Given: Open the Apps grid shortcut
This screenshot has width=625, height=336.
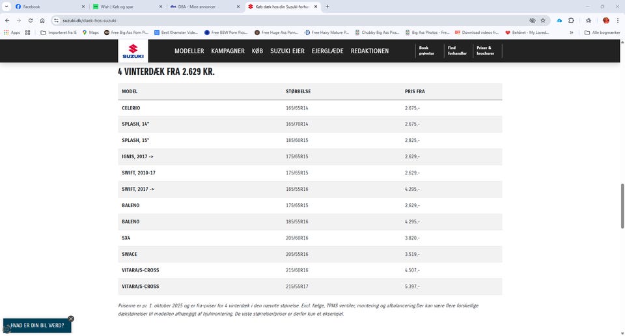Looking at the screenshot, I should coord(12,33).
